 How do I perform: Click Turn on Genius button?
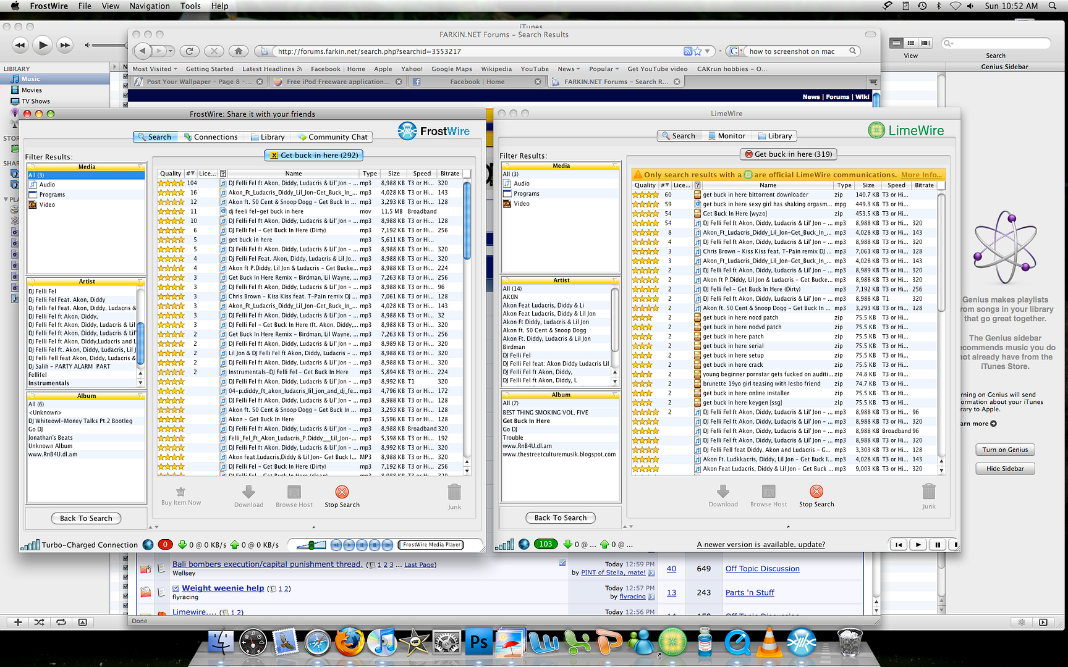1005,450
